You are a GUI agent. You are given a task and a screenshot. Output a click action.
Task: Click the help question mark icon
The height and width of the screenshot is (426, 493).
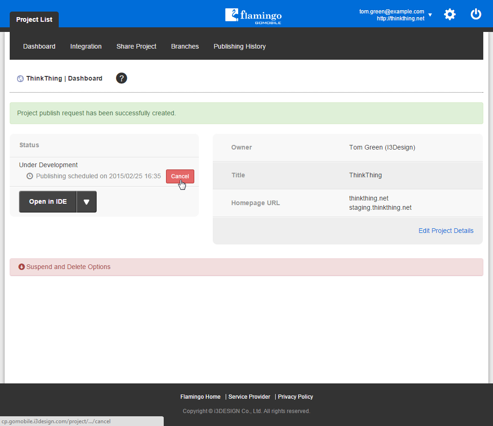tap(121, 78)
